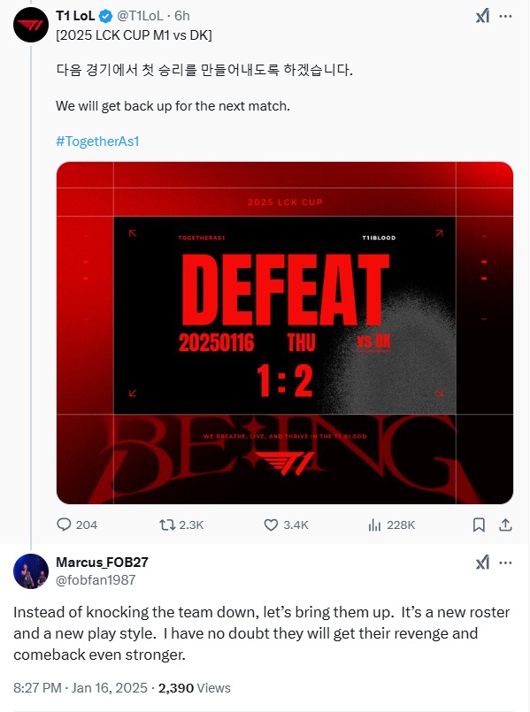Open the more options menu on T1's tweet
This screenshot has width=530, height=712.
tap(507, 16)
